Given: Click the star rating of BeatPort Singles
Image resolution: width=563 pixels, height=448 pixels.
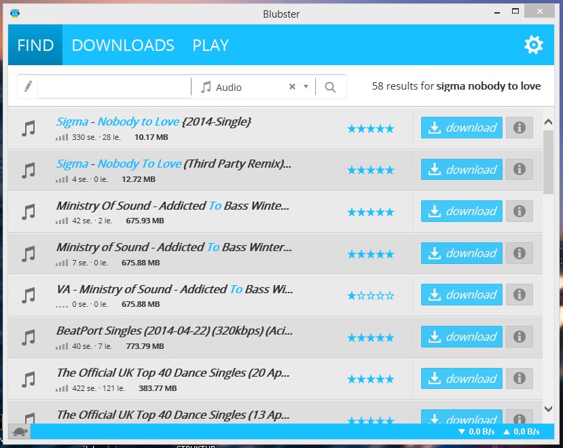Looking at the screenshot, I should 371,338.
